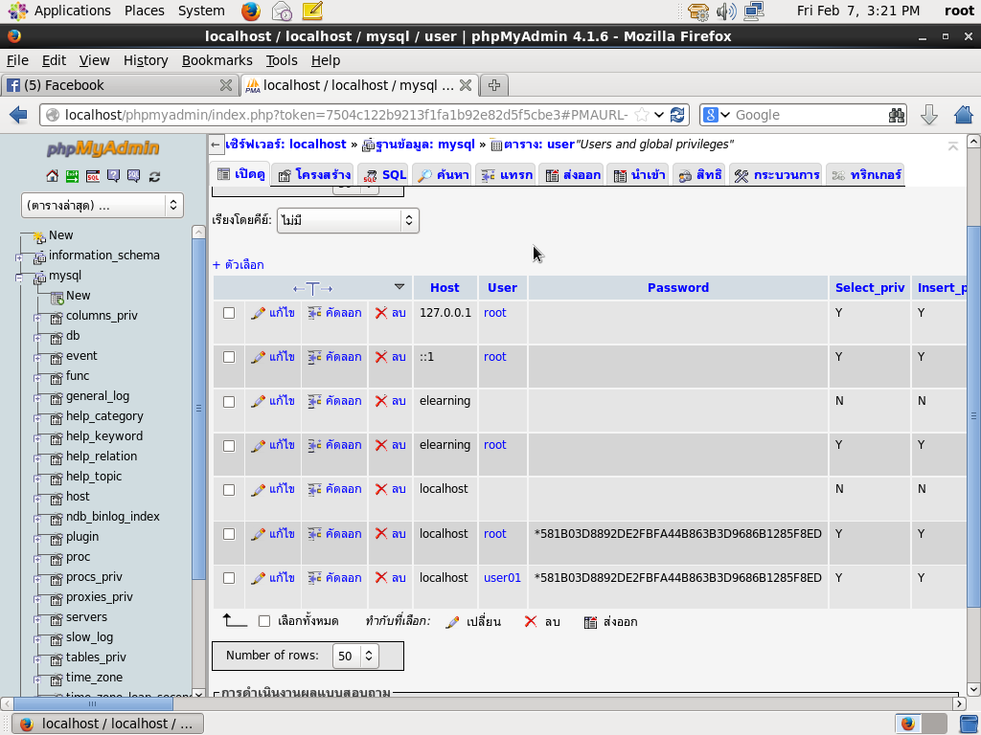Expand the columns_priv table node
The width and height of the screenshot is (981, 735).
pos(37,318)
